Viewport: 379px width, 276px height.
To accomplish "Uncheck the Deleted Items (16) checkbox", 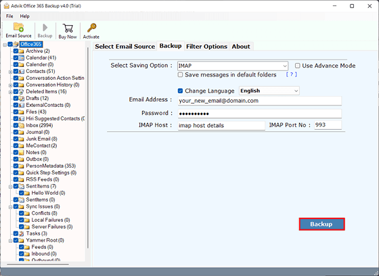I will pyautogui.click(x=16, y=91).
